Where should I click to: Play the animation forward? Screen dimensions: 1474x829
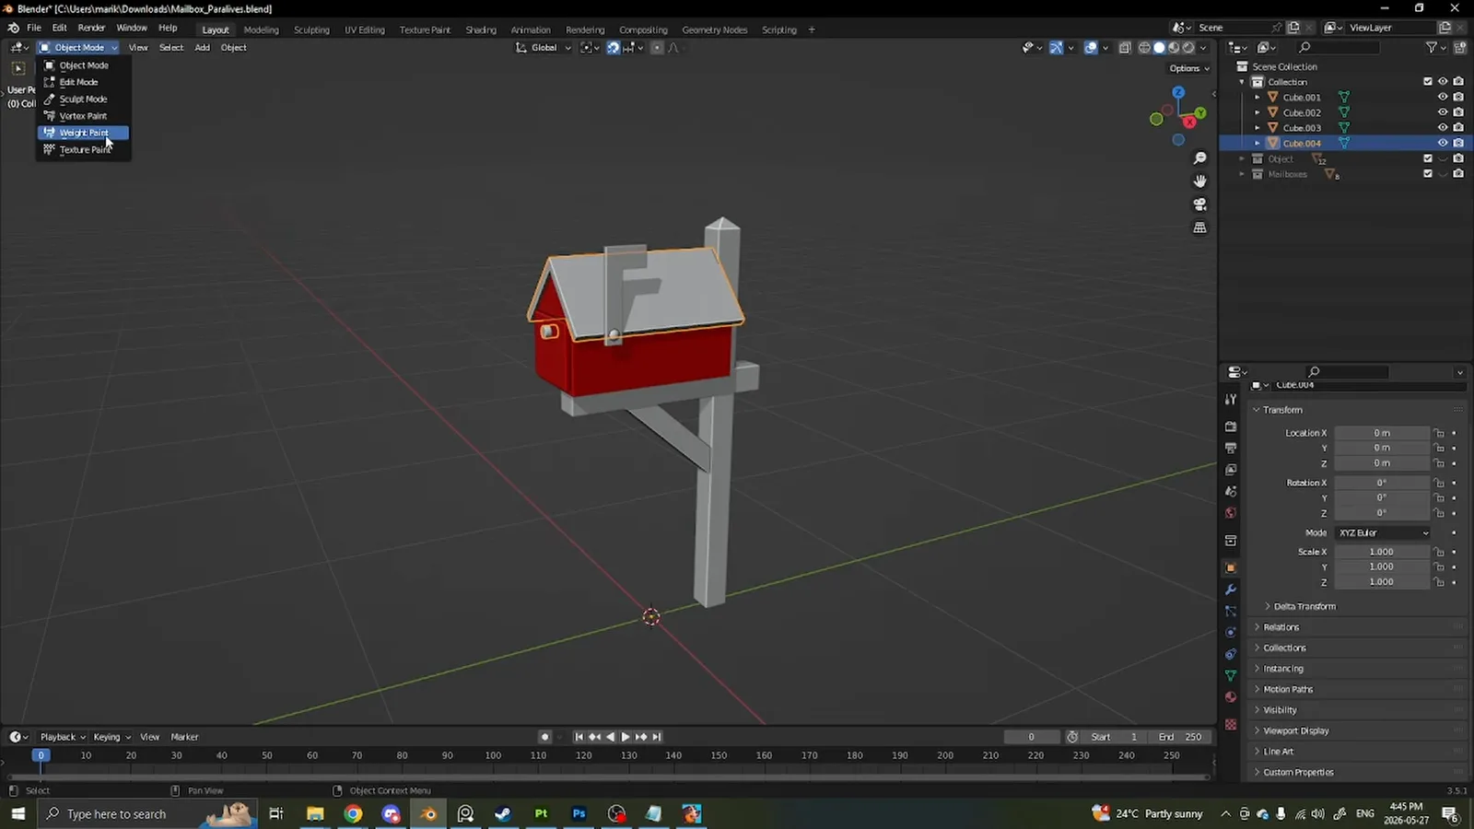pyautogui.click(x=626, y=737)
